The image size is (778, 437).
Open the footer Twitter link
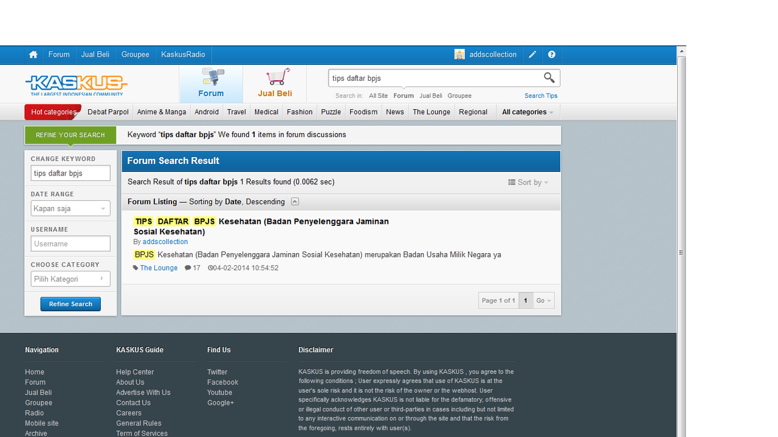pos(217,372)
